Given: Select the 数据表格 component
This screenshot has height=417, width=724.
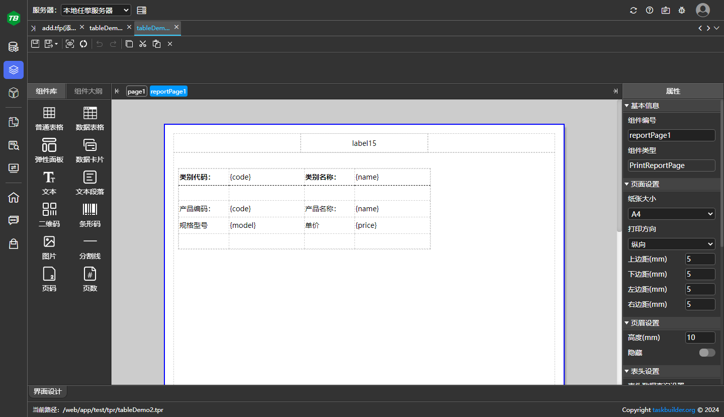Looking at the screenshot, I should [90, 119].
